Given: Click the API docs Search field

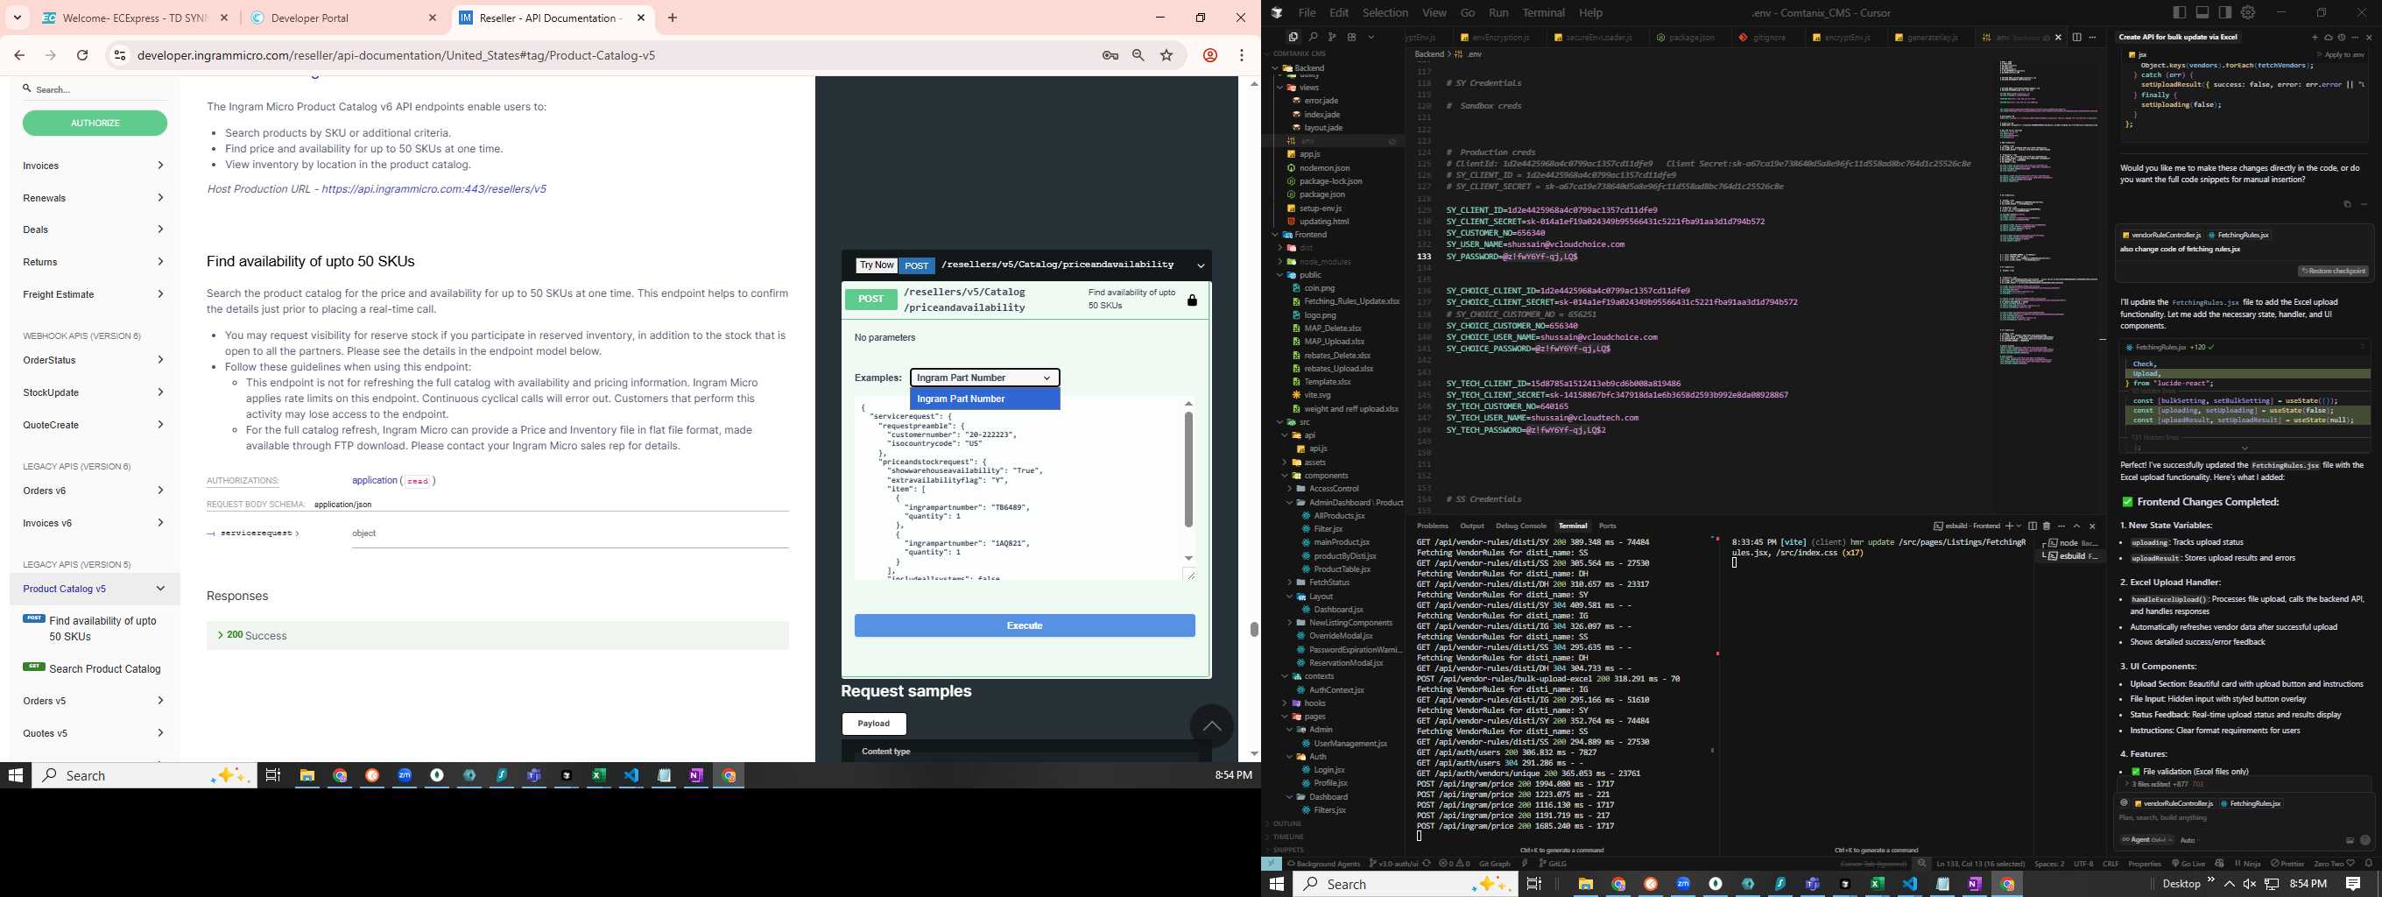Looking at the screenshot, I should pos(95,89).
